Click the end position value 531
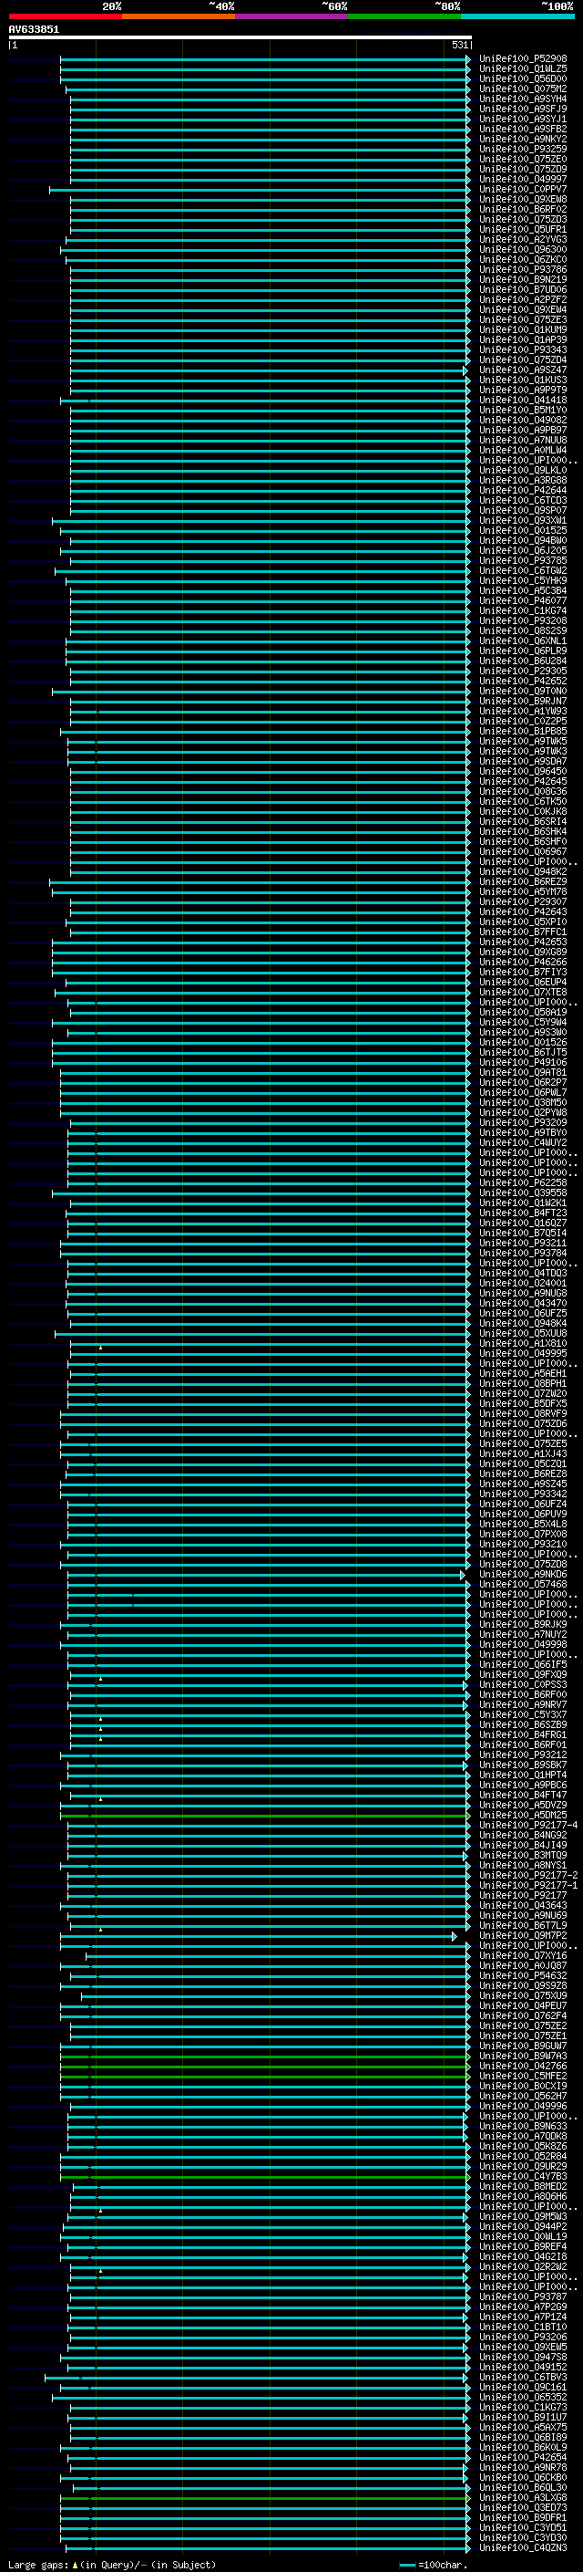Image resolution: width=583 pixels, height=2572 pixels. pyautogui.click(x=459, y=45)
